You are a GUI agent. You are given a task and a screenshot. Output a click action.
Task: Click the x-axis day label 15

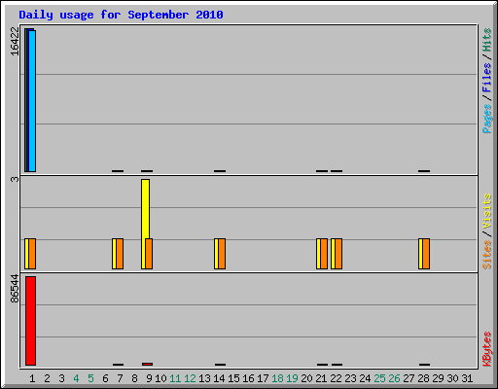point(233,378)
